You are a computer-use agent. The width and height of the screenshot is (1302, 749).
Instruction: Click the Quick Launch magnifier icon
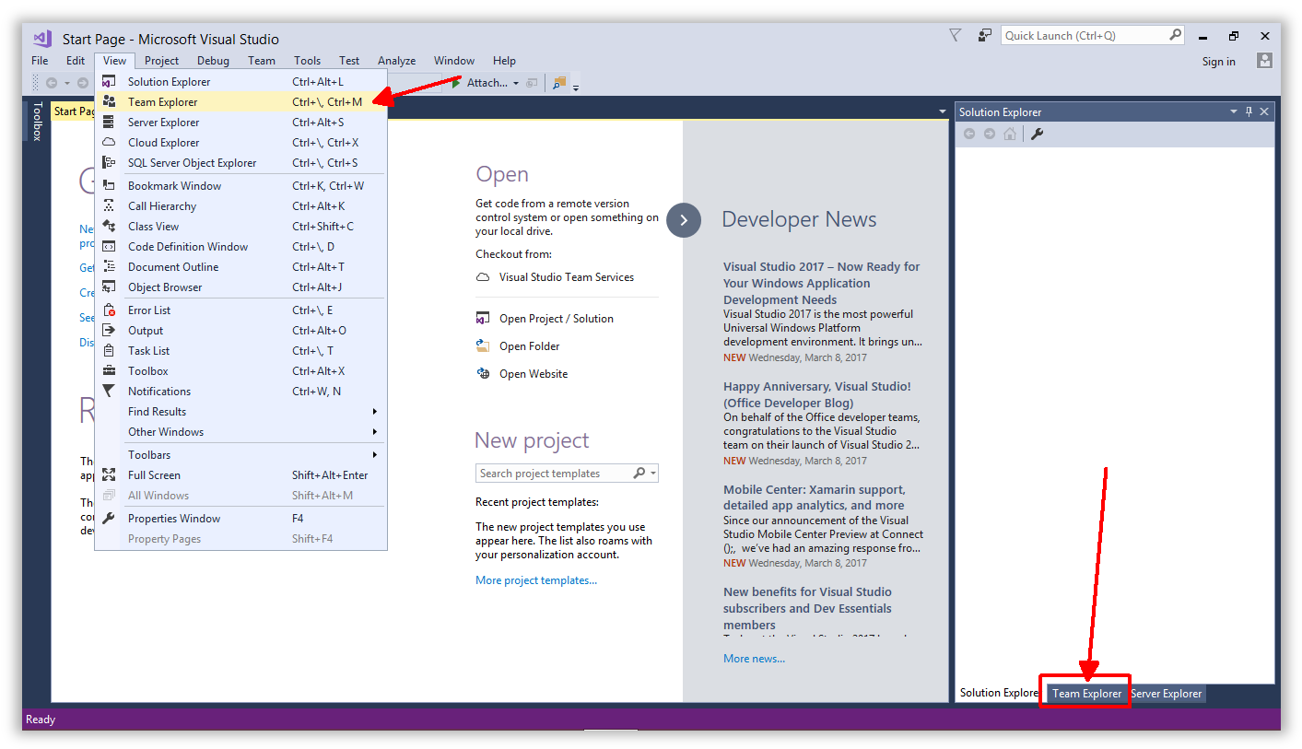point(1175,35)
